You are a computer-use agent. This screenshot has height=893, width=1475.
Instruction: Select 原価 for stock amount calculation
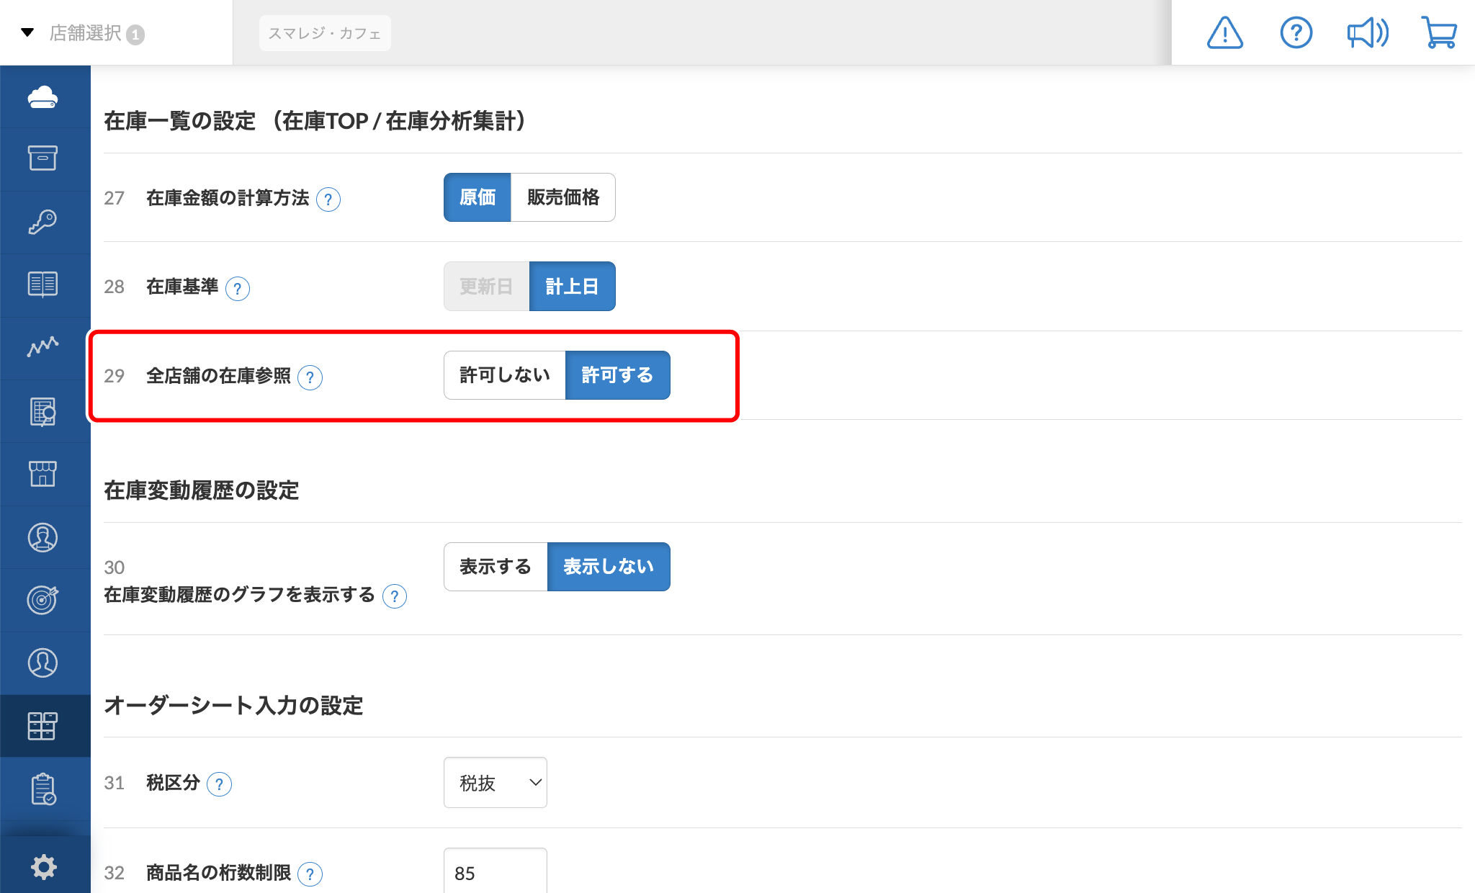click(478, 197)
